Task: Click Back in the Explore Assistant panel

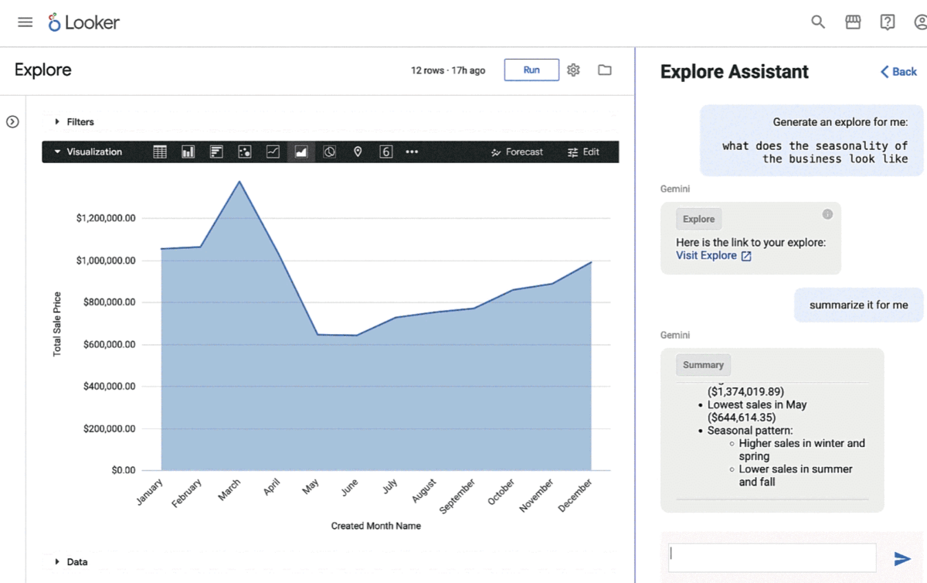Action: click(x=898, y=71)
